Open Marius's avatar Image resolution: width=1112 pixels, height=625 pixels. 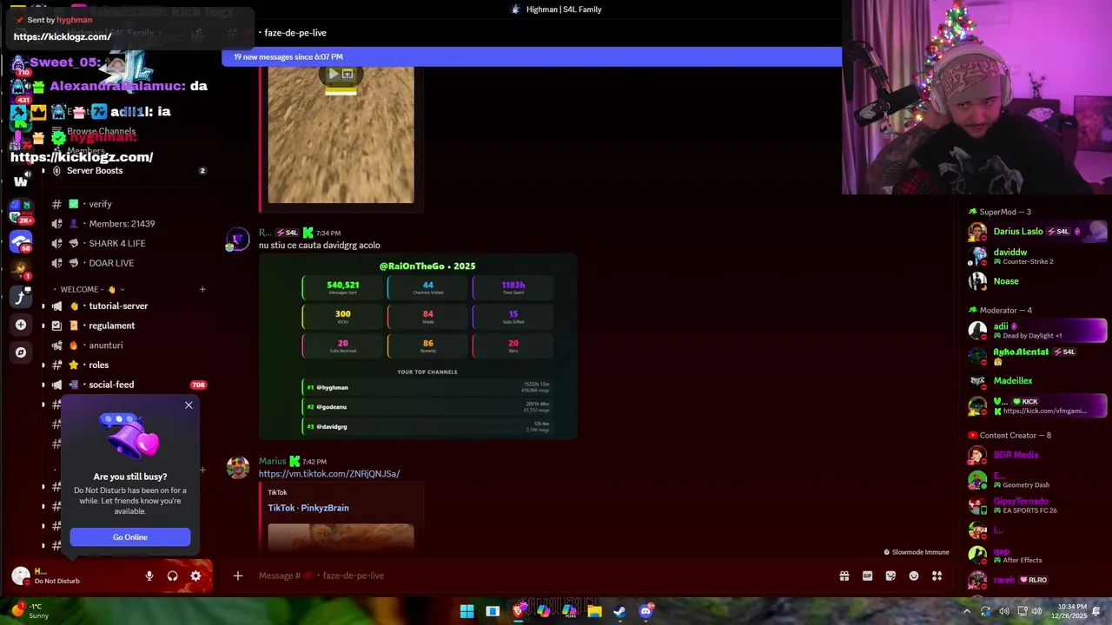coord(238,468)
